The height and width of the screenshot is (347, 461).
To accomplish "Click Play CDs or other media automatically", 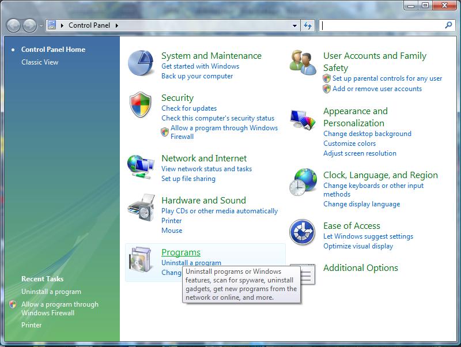I will [220, 211].
